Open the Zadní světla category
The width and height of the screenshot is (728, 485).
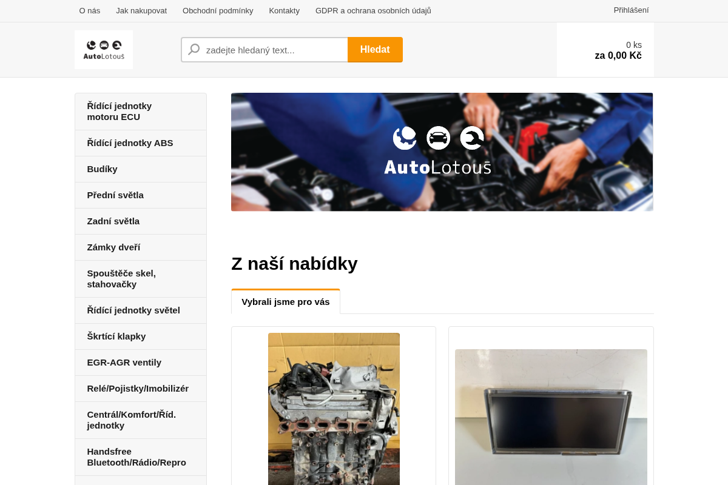click(141, 221)
